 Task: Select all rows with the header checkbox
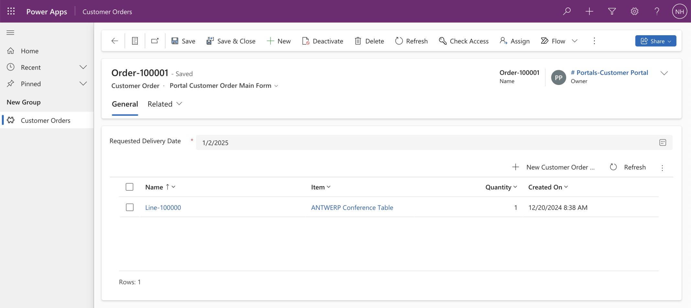click(x=129, y=187)
